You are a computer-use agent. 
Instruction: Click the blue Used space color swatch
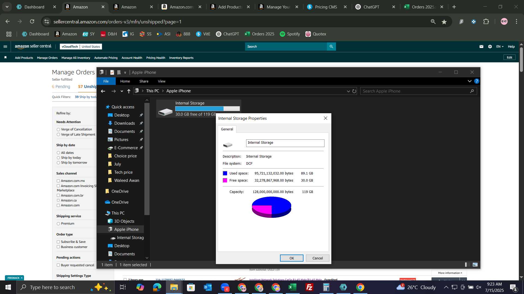point(225,173)
